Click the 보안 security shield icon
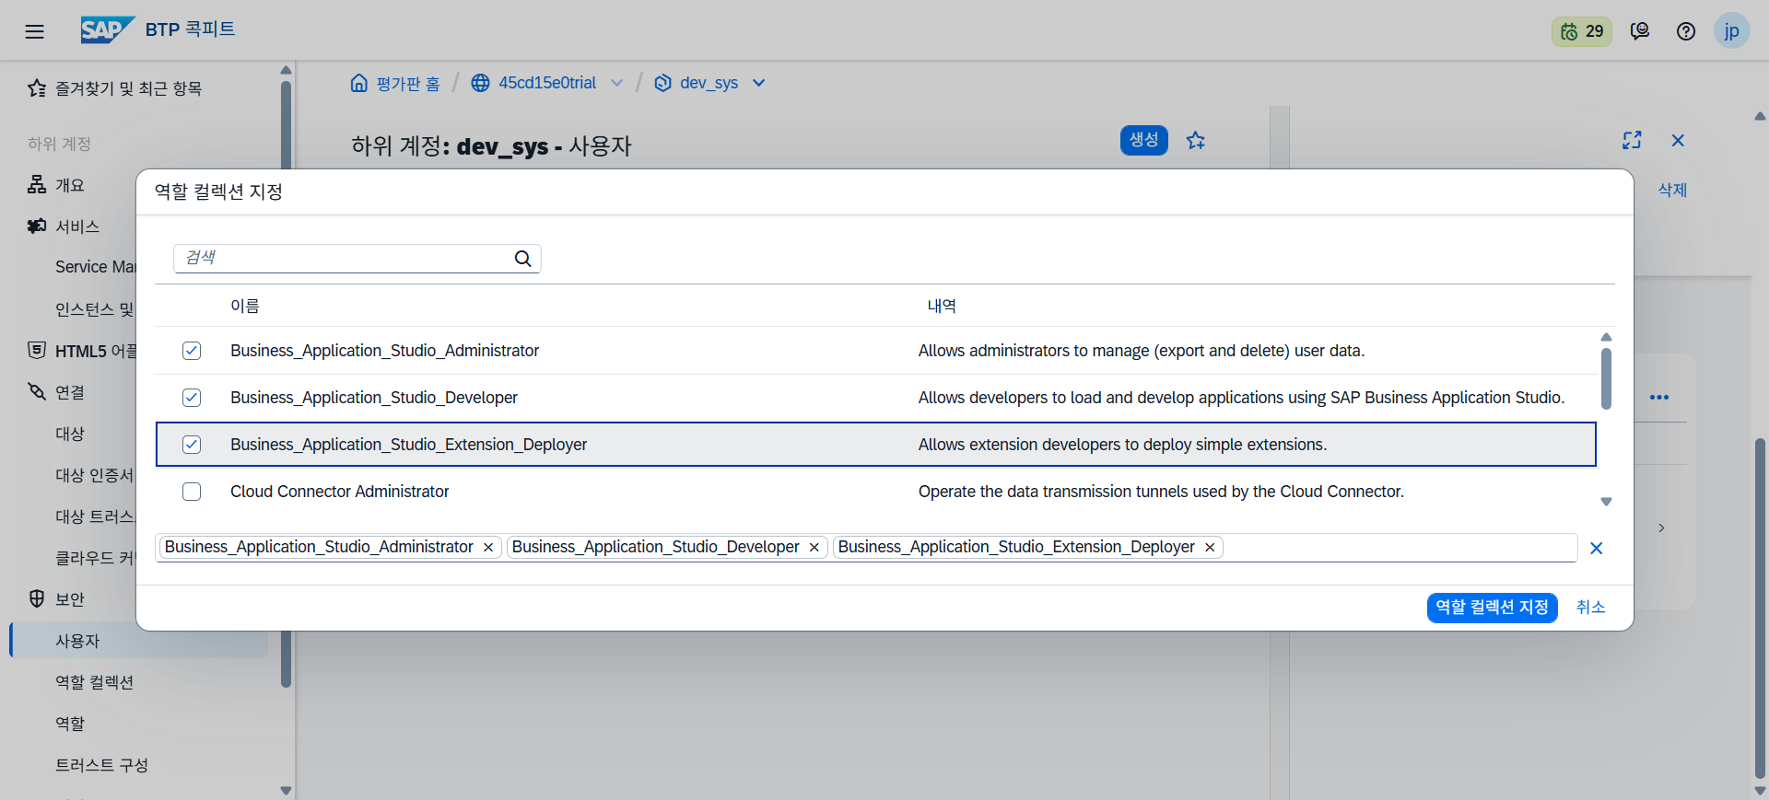This screenshot has height=800, width=1769. point(37,599)
